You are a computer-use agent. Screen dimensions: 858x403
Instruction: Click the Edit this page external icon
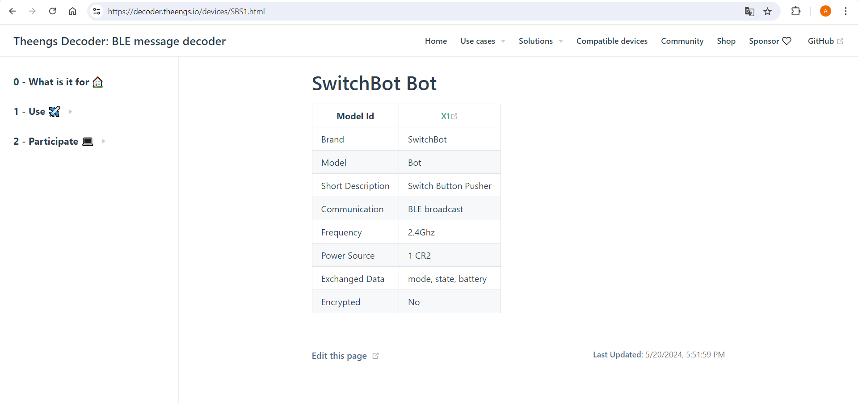[375, 356]
